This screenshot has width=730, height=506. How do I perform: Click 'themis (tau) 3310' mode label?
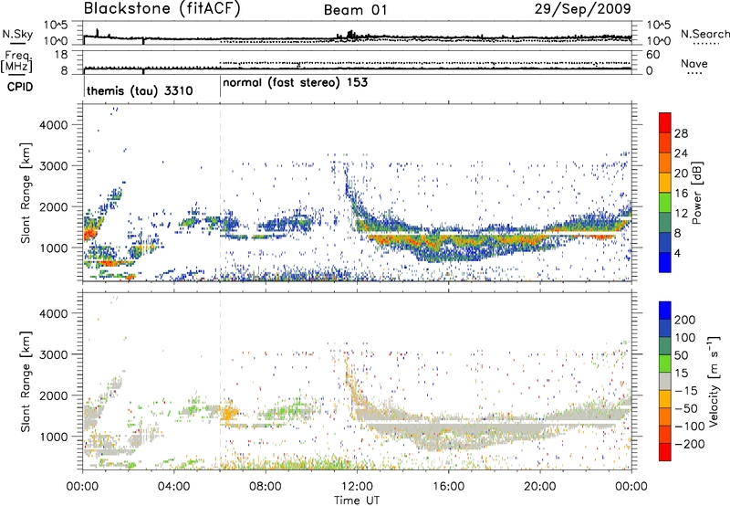[x=140, y=90]
